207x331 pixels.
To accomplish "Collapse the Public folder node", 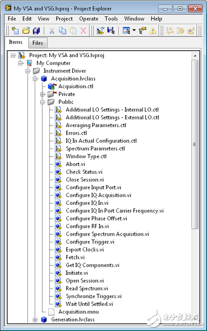I will [42, 102].
